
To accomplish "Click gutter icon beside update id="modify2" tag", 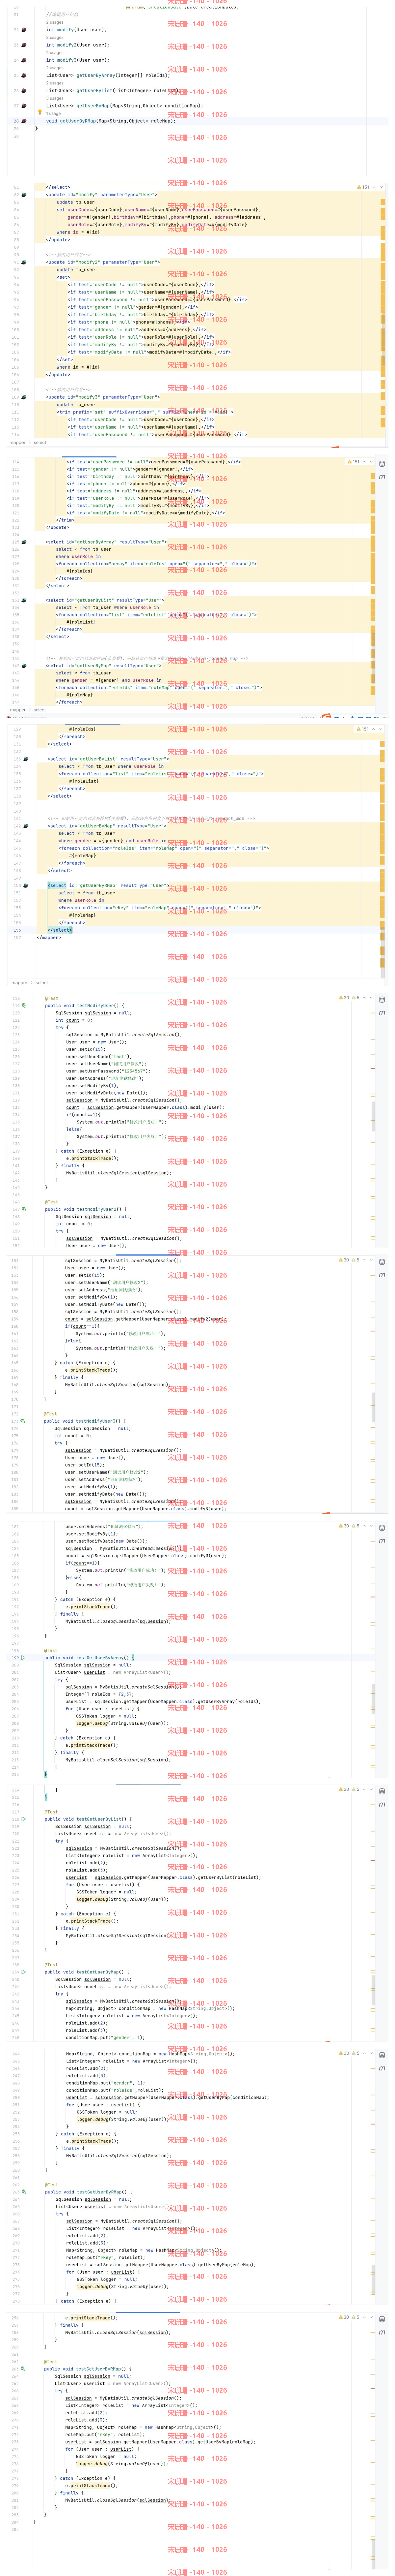I will coord(24,262).
